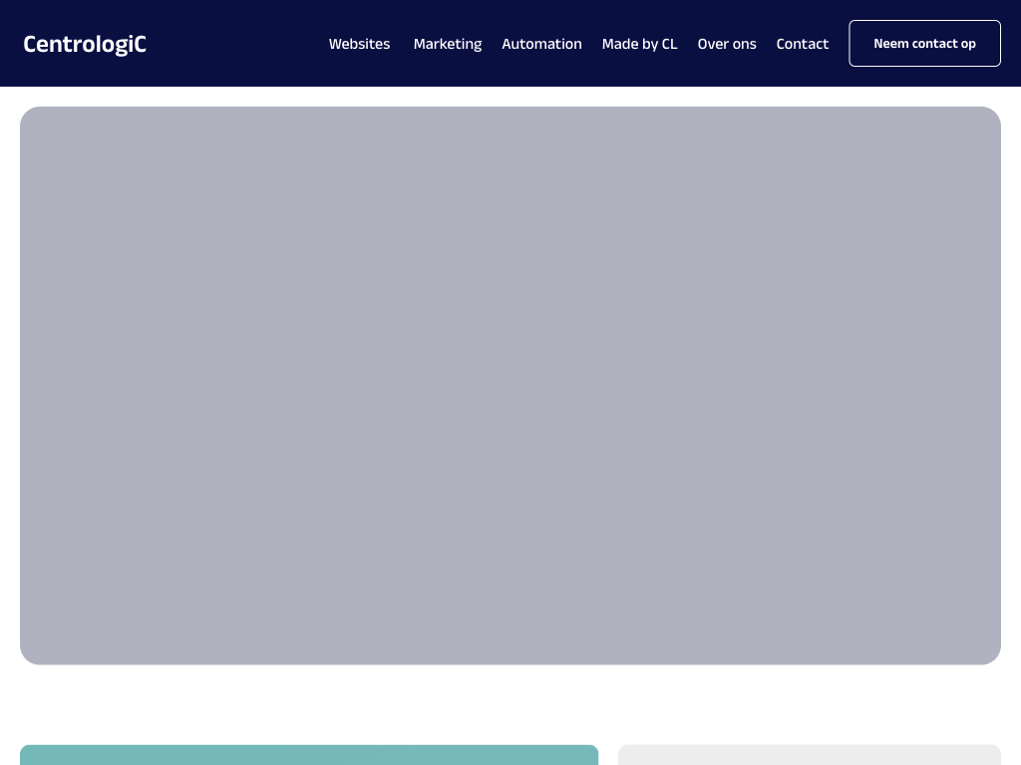The height and width of the screenshot is (765, 1021).
Task: Open Marketing from the top menu
Action: (447, 44)
